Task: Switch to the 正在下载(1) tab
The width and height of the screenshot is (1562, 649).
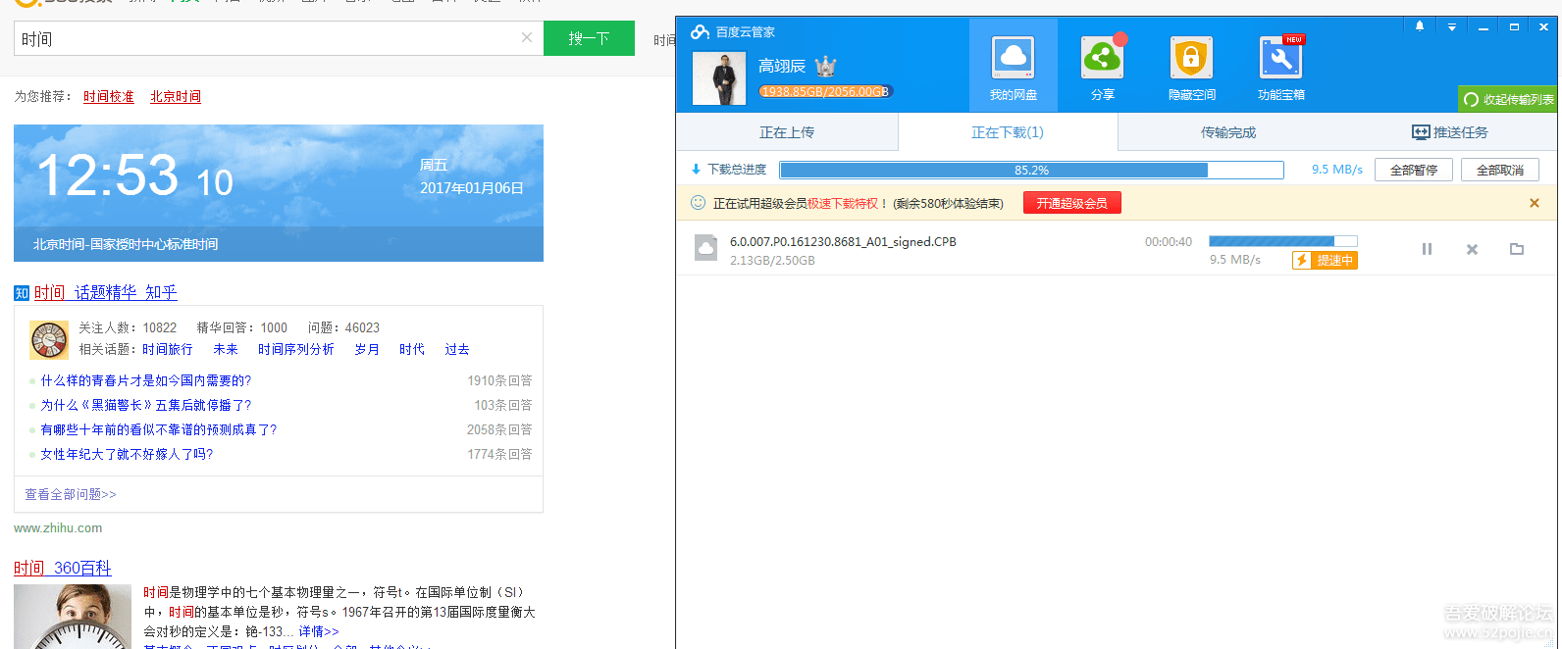Action: 1008,132
